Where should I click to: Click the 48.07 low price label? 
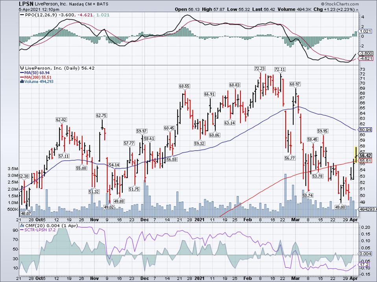tap(26, 213)
